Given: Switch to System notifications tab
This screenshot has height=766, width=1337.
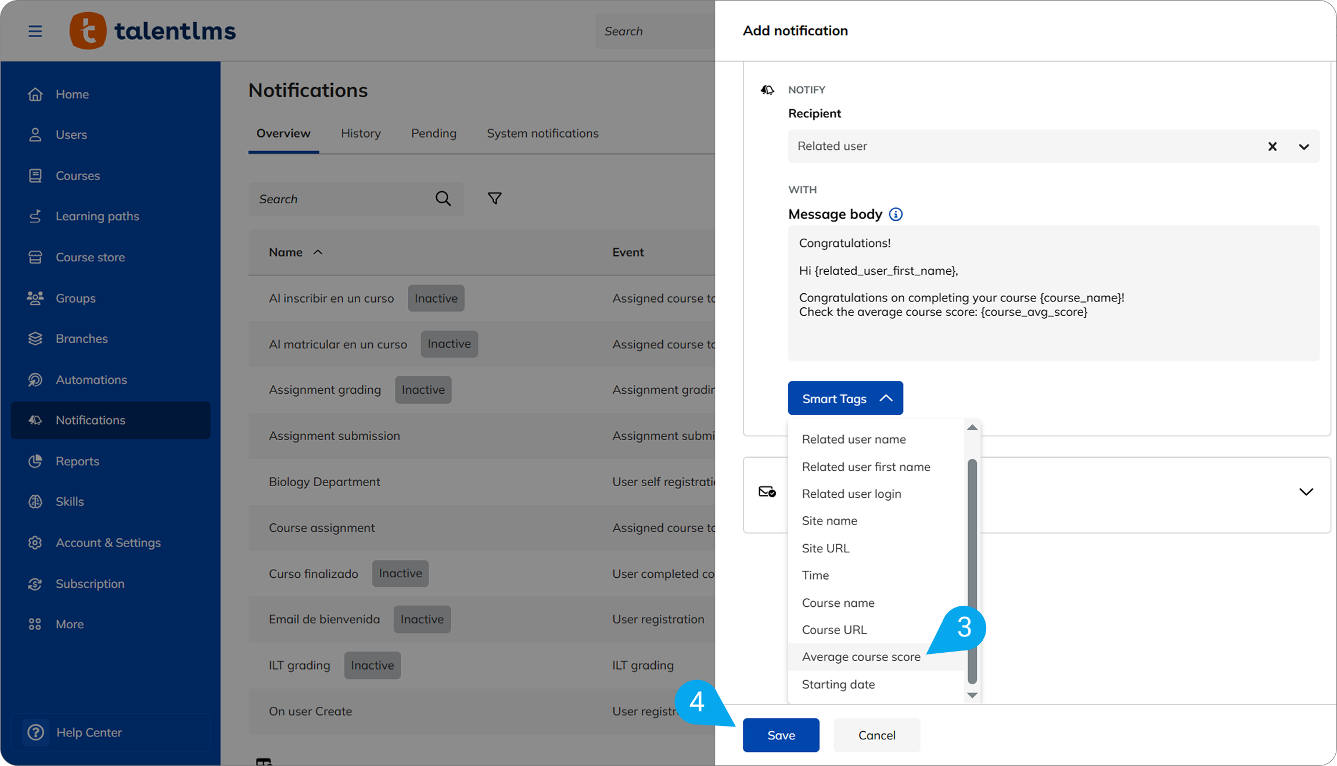Looking at the screenshot, I should (542, 133).
